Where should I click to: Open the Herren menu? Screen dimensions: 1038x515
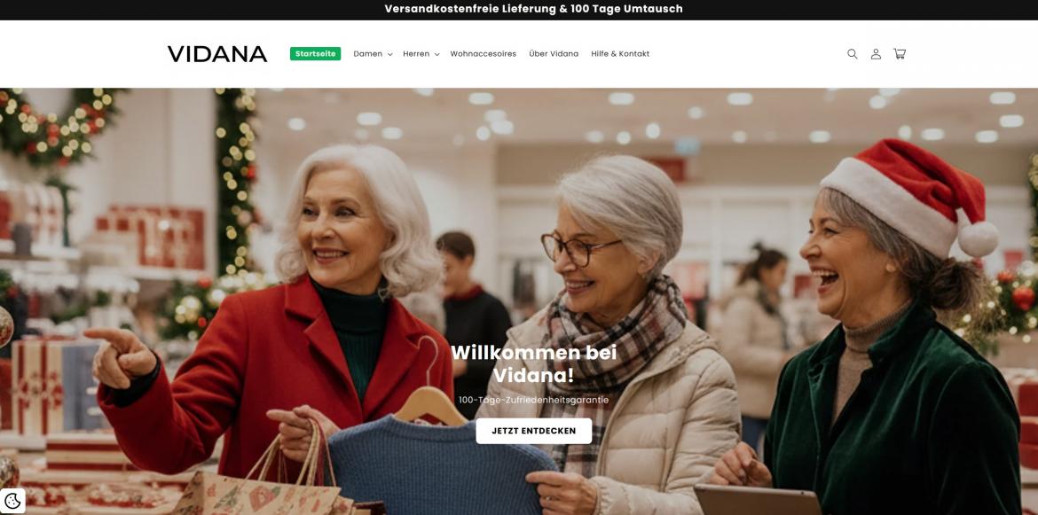421,54
